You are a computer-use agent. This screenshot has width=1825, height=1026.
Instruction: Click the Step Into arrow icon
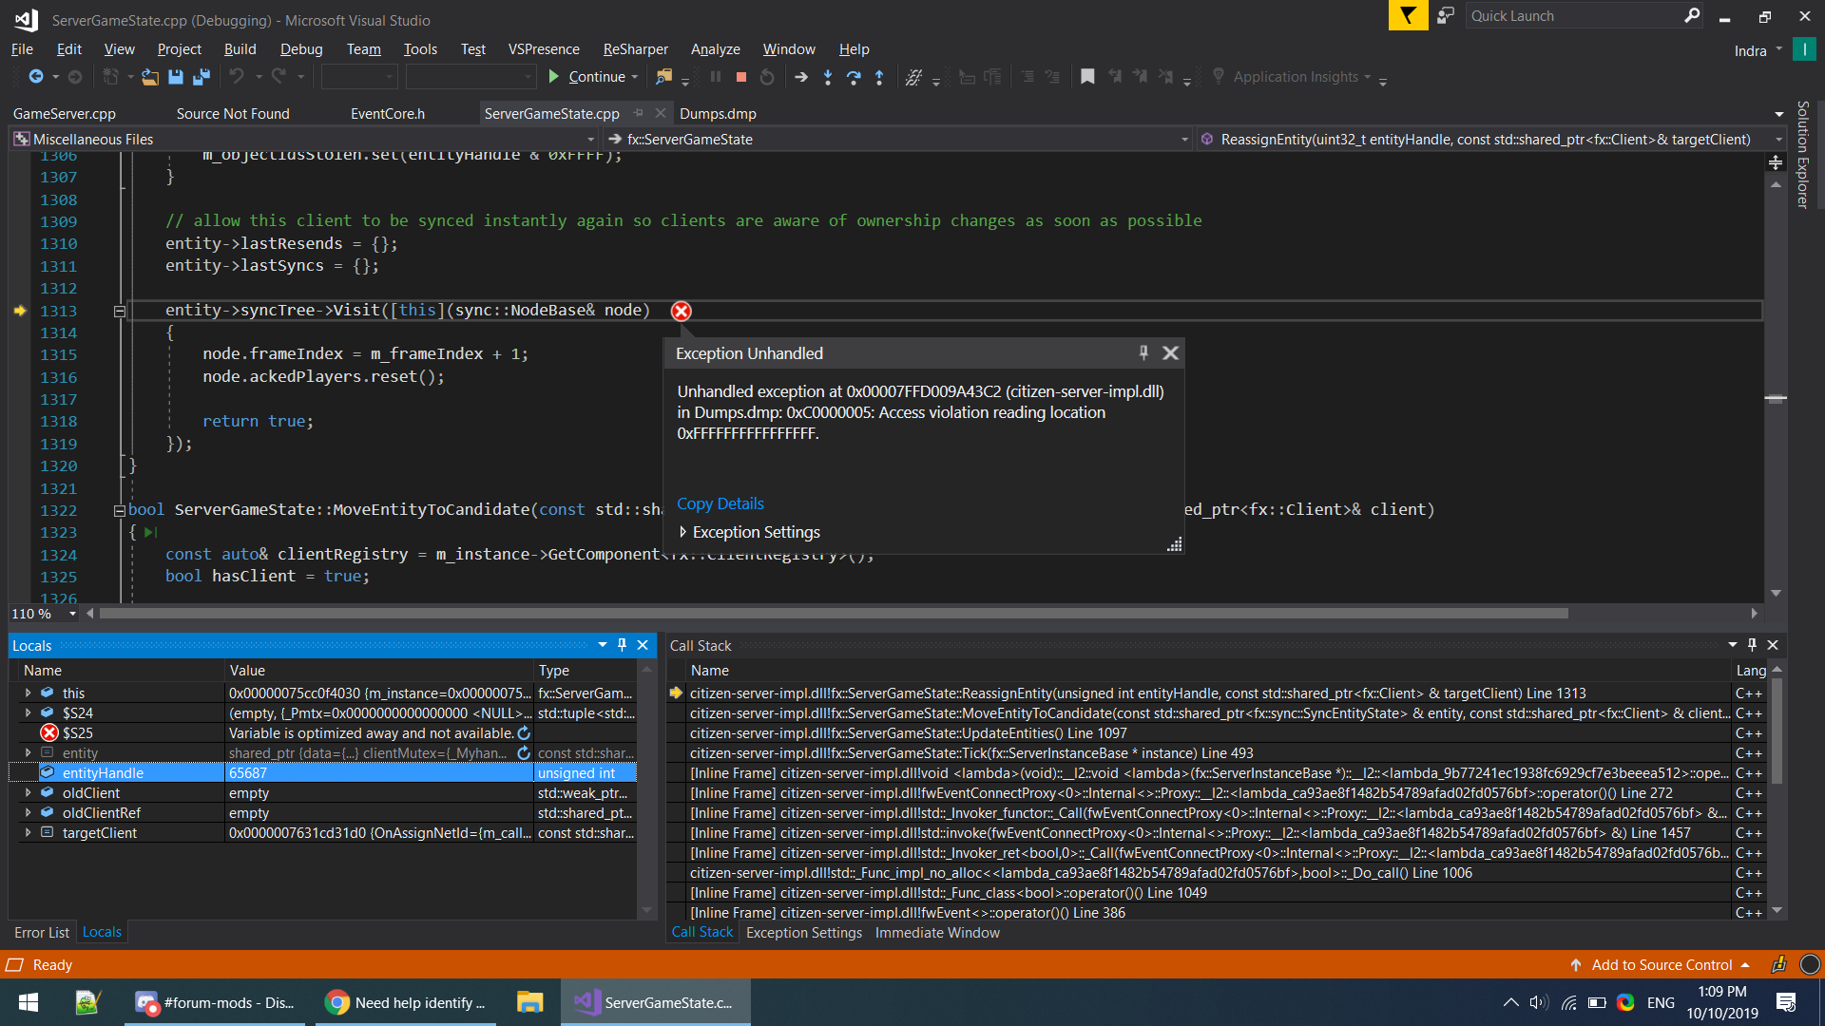click(x=828, y=77)
